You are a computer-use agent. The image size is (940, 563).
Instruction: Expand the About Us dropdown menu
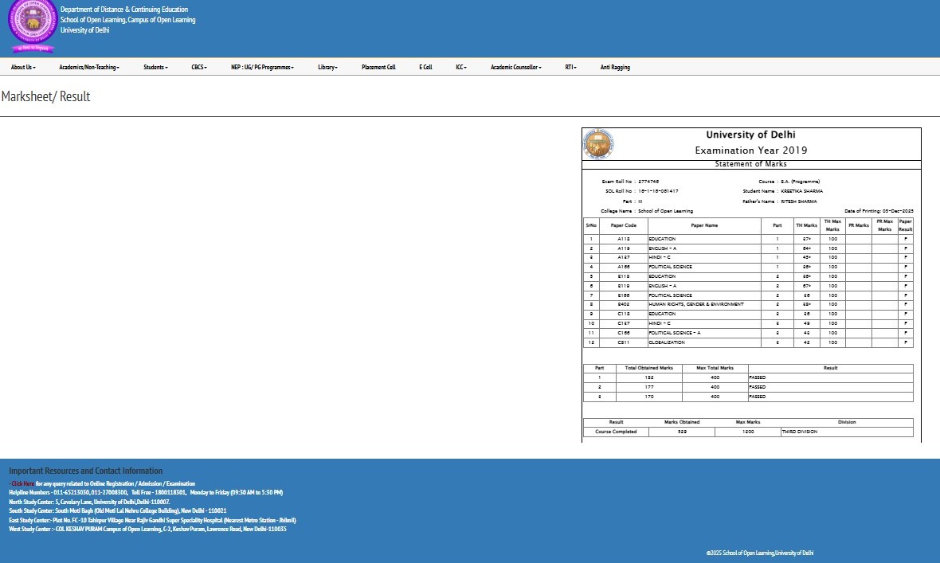click(x=23, y=68)
